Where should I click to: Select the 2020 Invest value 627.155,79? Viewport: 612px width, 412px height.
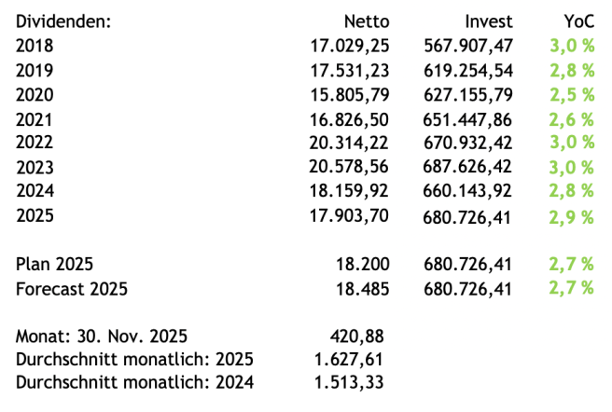466,94
